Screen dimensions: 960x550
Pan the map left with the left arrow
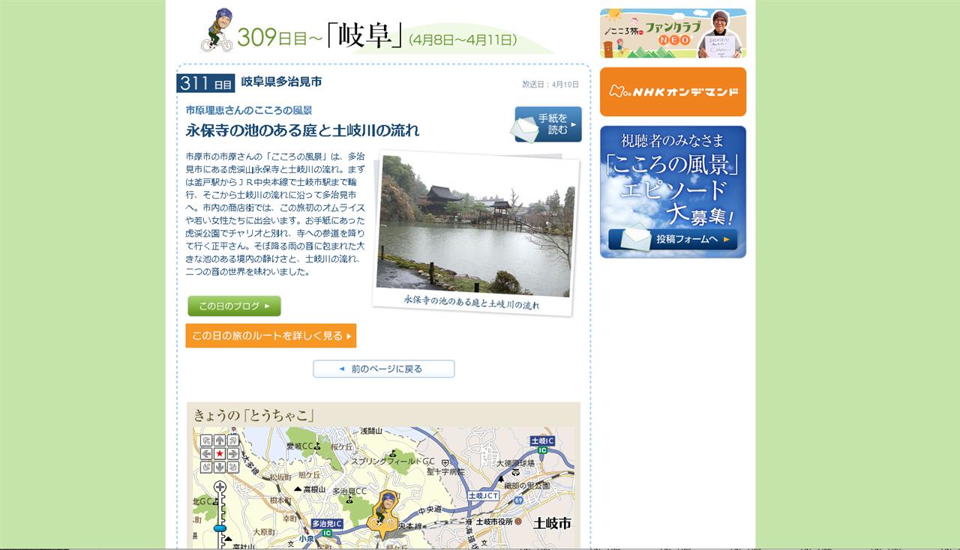(206, 453)
